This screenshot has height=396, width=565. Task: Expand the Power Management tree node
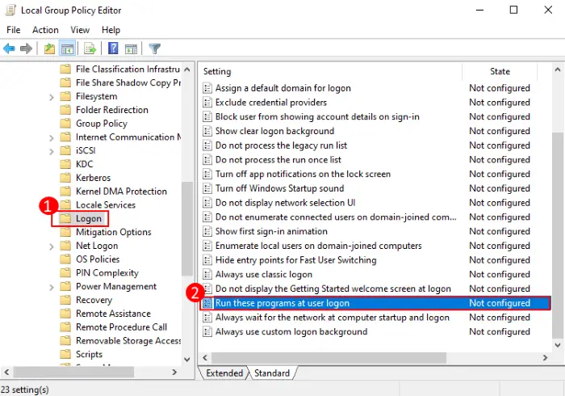(x=52, y=287)
